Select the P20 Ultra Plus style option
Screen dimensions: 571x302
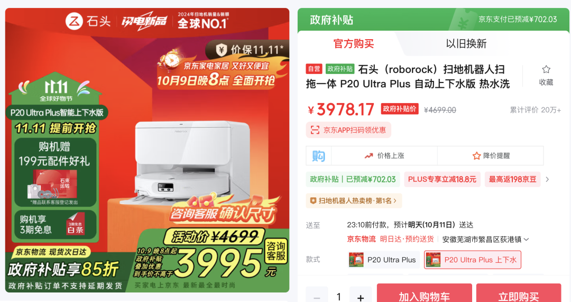coord(383,260)
